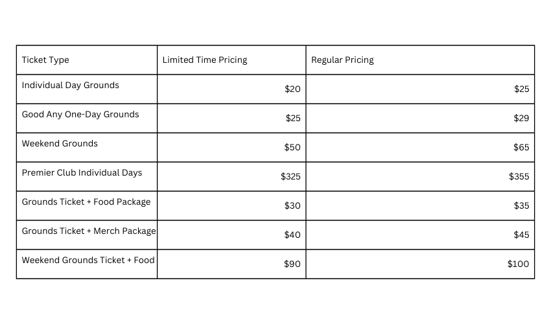
Task: Select Premier Club Individual Days cell
Action: (x=82, y=172)
